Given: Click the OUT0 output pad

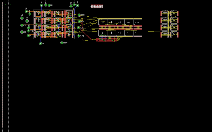Looking at the screenshot, I should (x=79, y=15).
